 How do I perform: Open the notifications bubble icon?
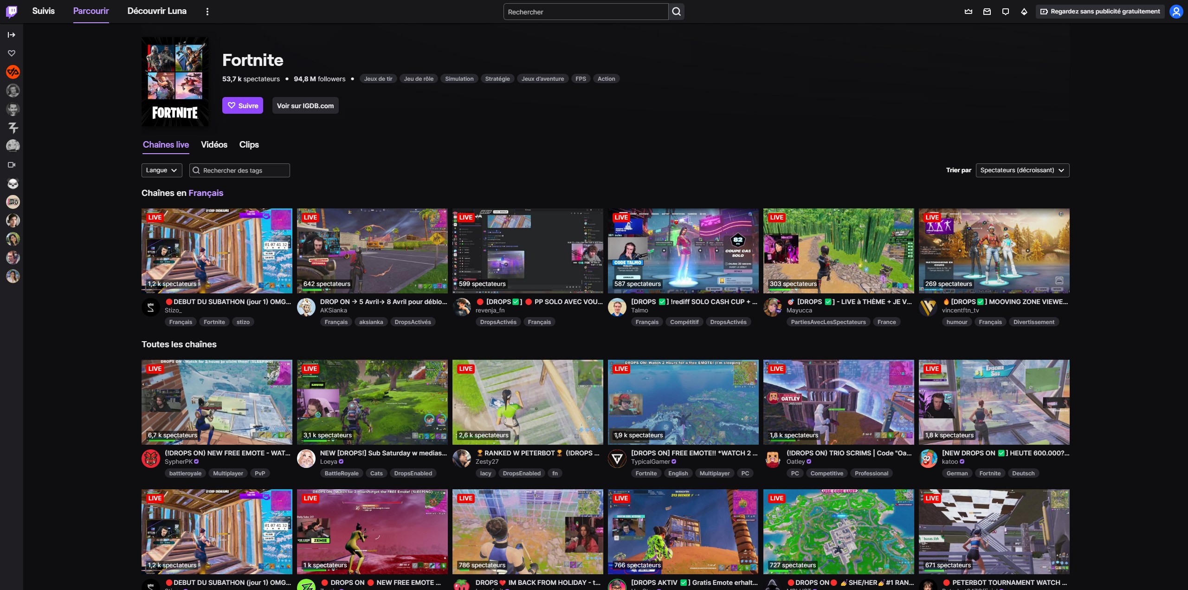point(1005,12)
